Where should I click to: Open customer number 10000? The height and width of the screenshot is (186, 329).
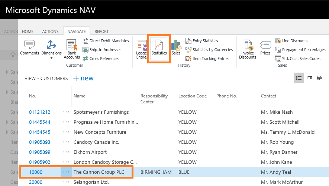click(36, 172)
